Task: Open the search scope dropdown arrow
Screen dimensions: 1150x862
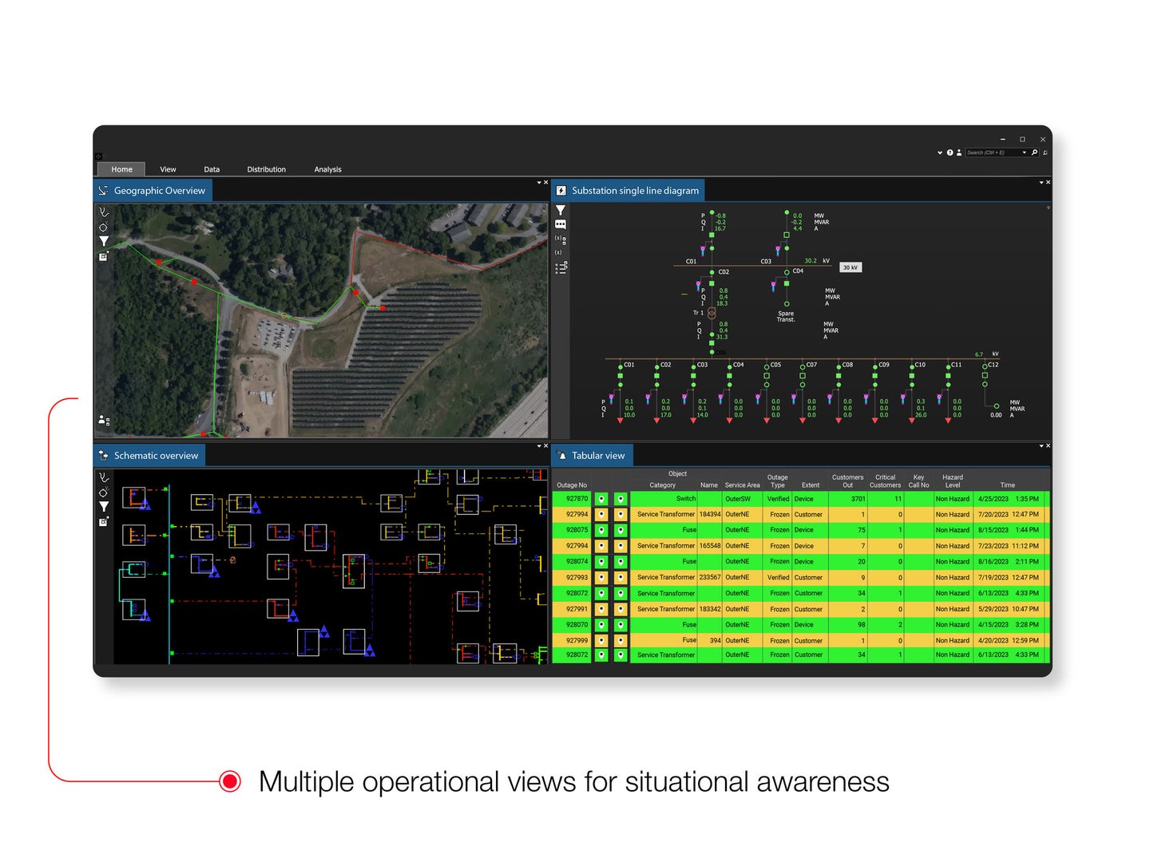Action: (1025, 152)
